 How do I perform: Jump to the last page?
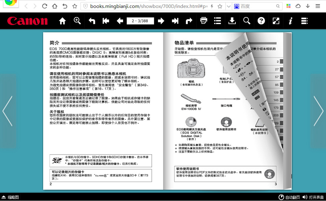pyautogui.click(x=175, y=21)
